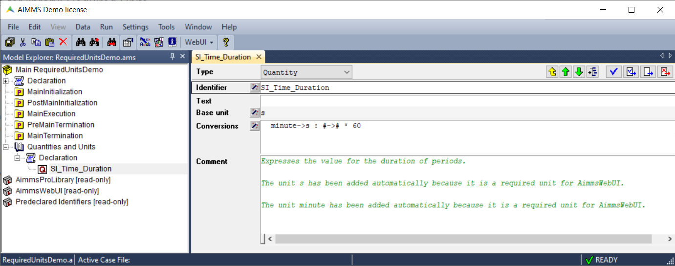Click the Save All stacked-disks toolbar icon
Image resolution: width=675 pixels, height=266 pixels.
coord(9,42)
